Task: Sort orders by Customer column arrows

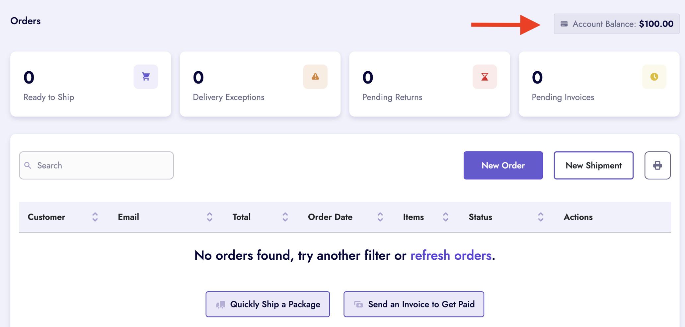Action: point(95,217)
